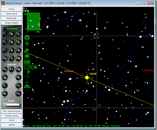
Task: Toggle round button number 1
Action: [5, 34]
